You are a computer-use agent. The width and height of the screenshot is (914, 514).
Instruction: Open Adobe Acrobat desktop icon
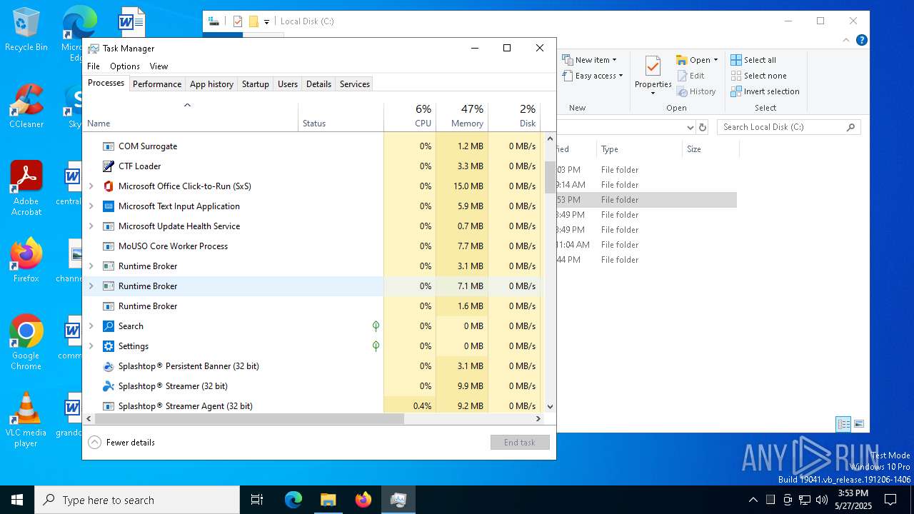[x=26, y=188]
